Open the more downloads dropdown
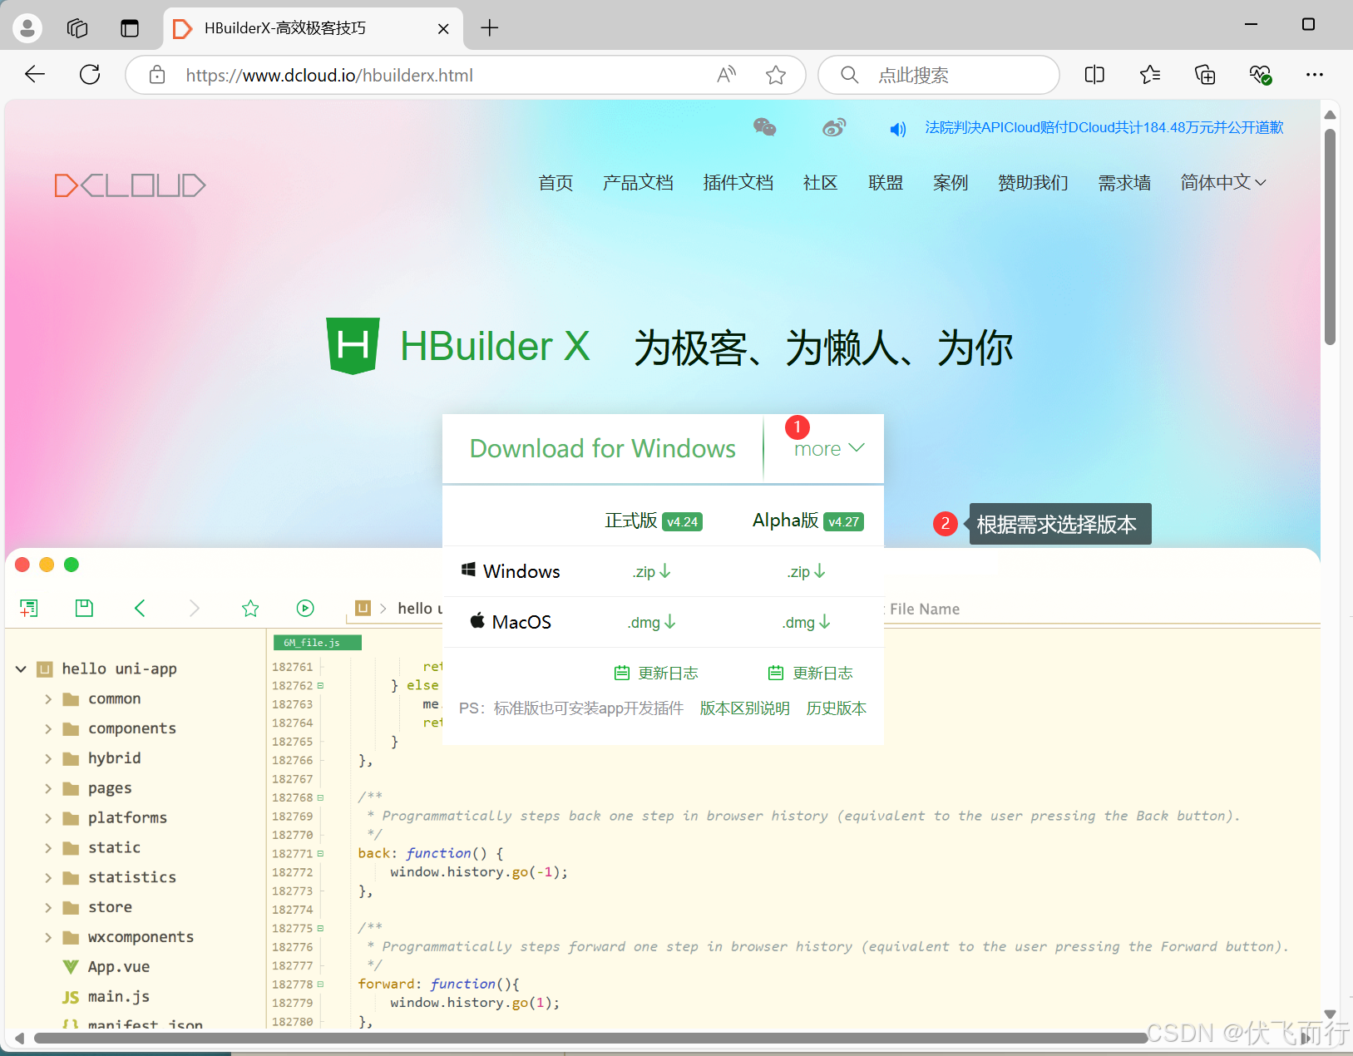The height and width of the screenshot is (1056, 1353). [828, 448]
